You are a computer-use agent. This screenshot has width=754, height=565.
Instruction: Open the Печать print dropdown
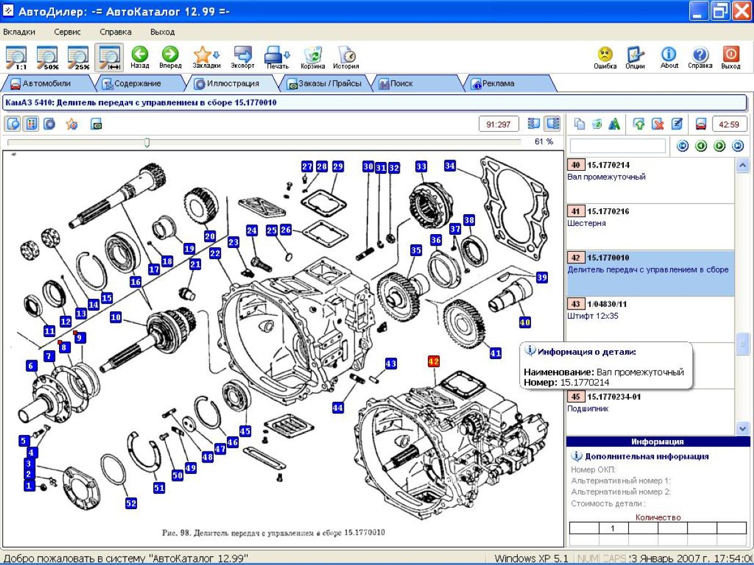pos(277,57)
